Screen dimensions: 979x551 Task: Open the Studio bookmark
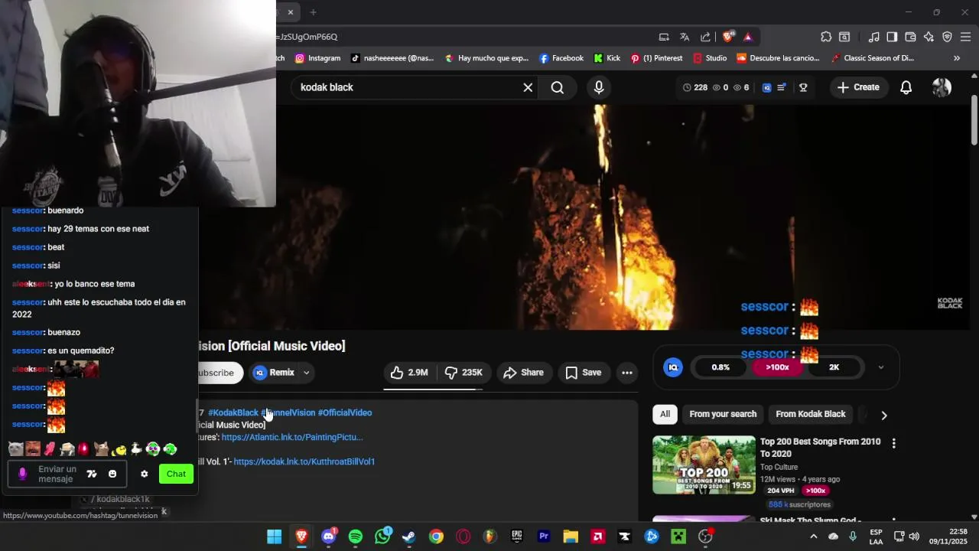point(710,58)
